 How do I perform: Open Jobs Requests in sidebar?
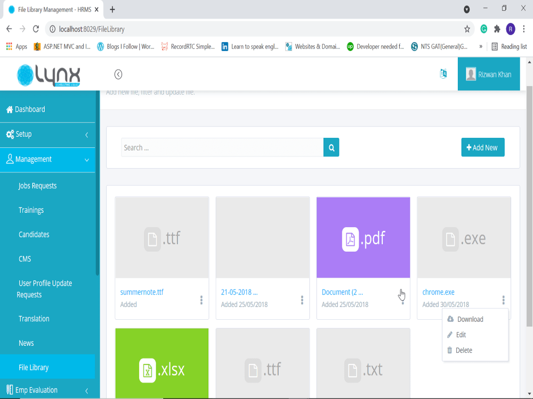pos(37,186)
